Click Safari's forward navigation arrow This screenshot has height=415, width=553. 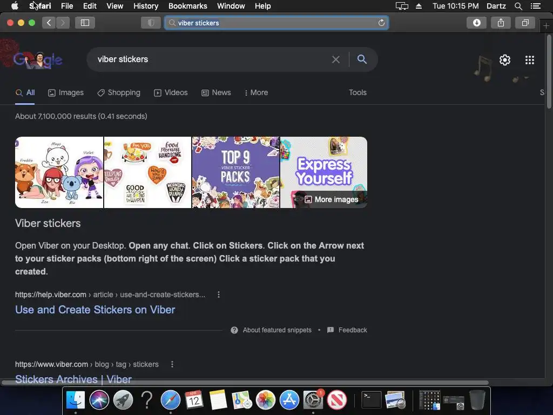(x=63, y=23)
